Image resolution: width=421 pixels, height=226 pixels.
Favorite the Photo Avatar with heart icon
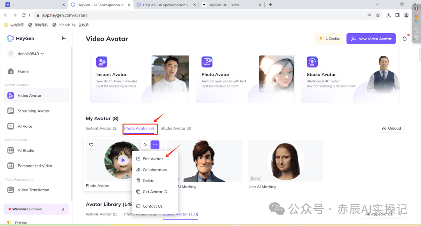pos(91,144)
